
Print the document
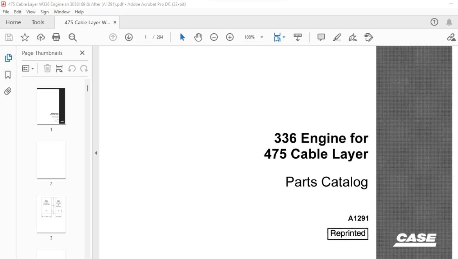[56, 37]
